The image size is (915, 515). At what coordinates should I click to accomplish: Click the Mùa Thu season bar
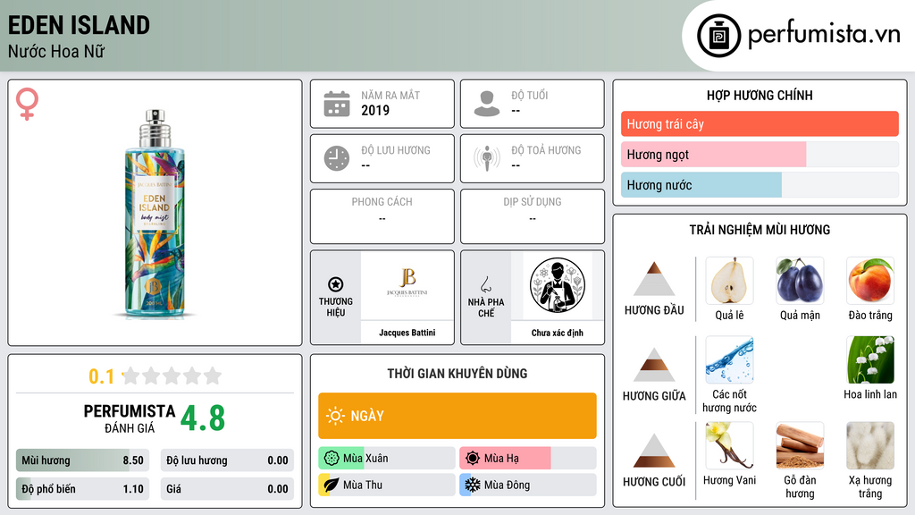click(x=386, y=485)
